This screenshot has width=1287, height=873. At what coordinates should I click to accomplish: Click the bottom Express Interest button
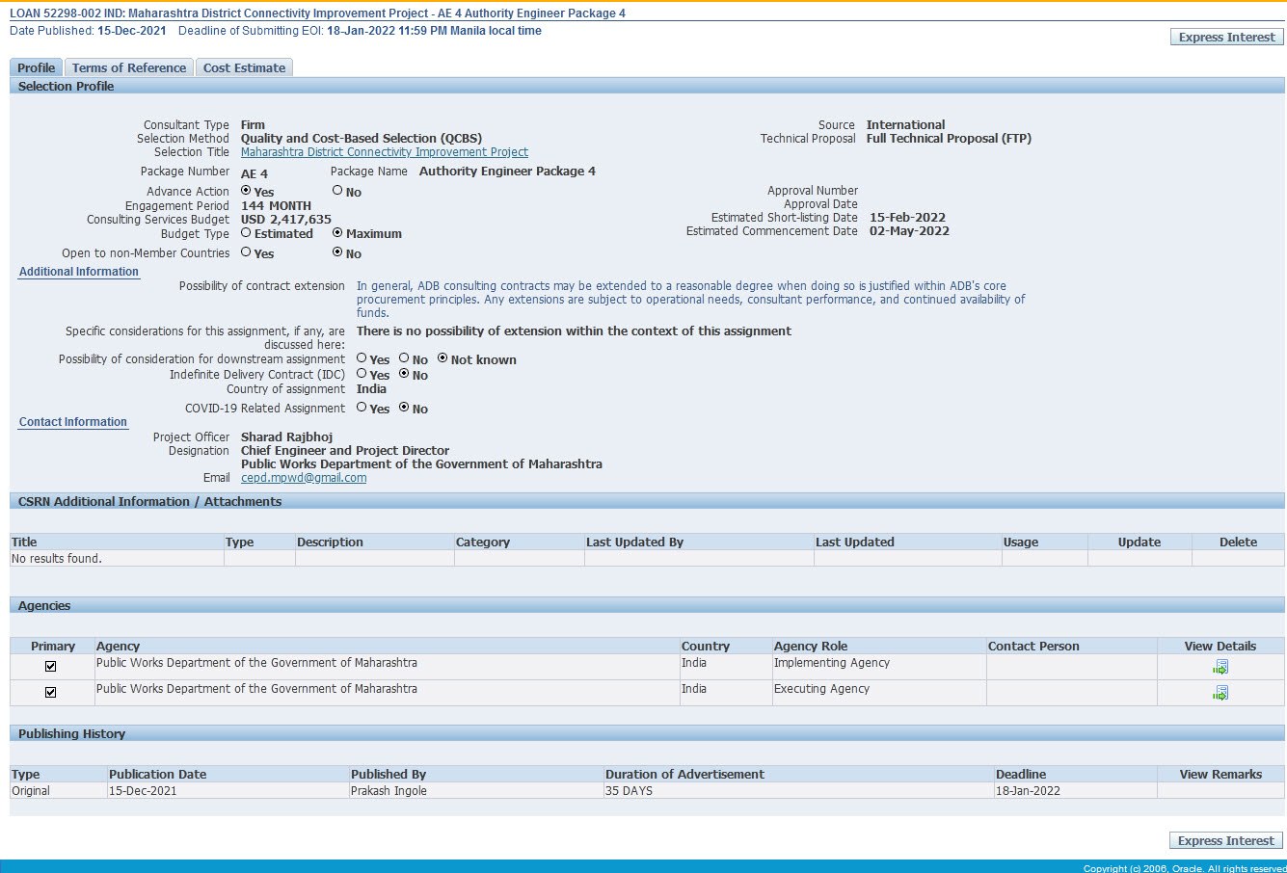pyautogui.click(x=1226, y=840)
